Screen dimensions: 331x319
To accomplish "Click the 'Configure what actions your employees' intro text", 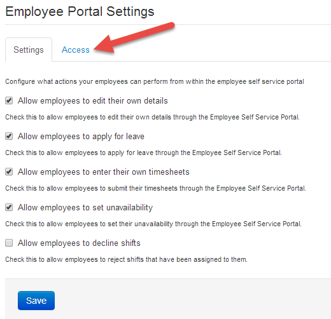I will pos(155,82).
